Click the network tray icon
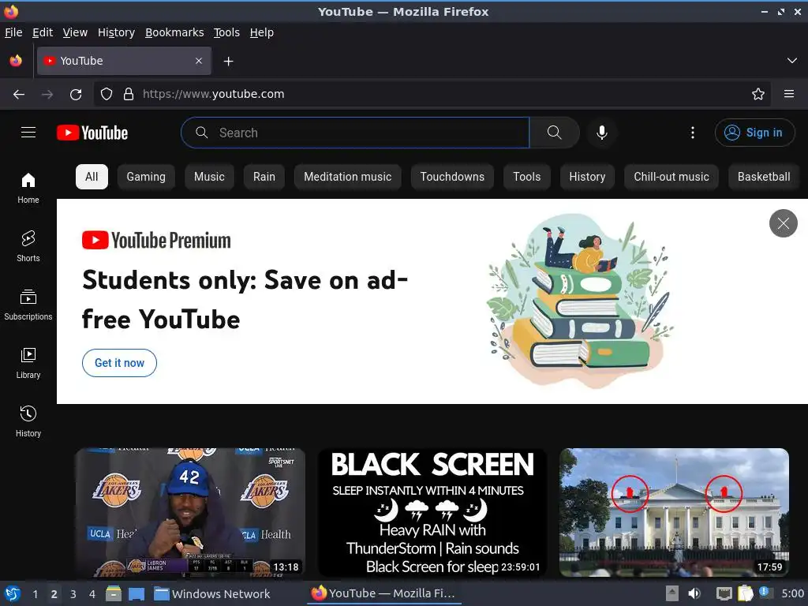Viewport: 808px width, 606px height. [724, 594]
